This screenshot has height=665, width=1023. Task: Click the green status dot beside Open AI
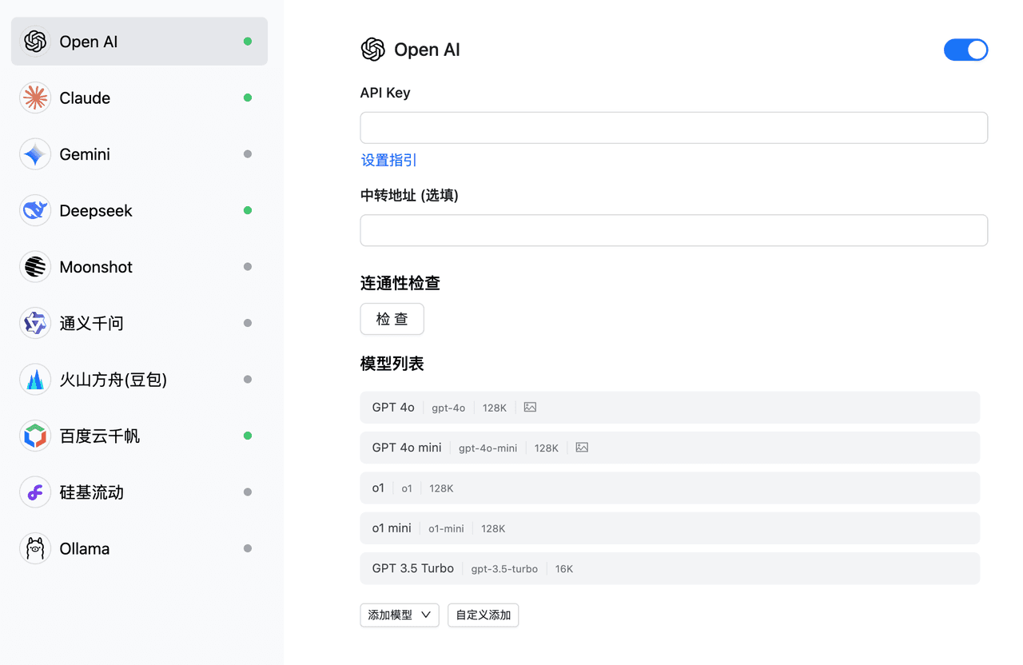(x=248, y=42)
